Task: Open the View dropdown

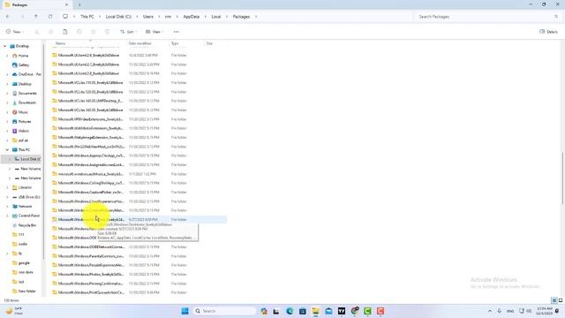Action: click(x=154, y=32)
